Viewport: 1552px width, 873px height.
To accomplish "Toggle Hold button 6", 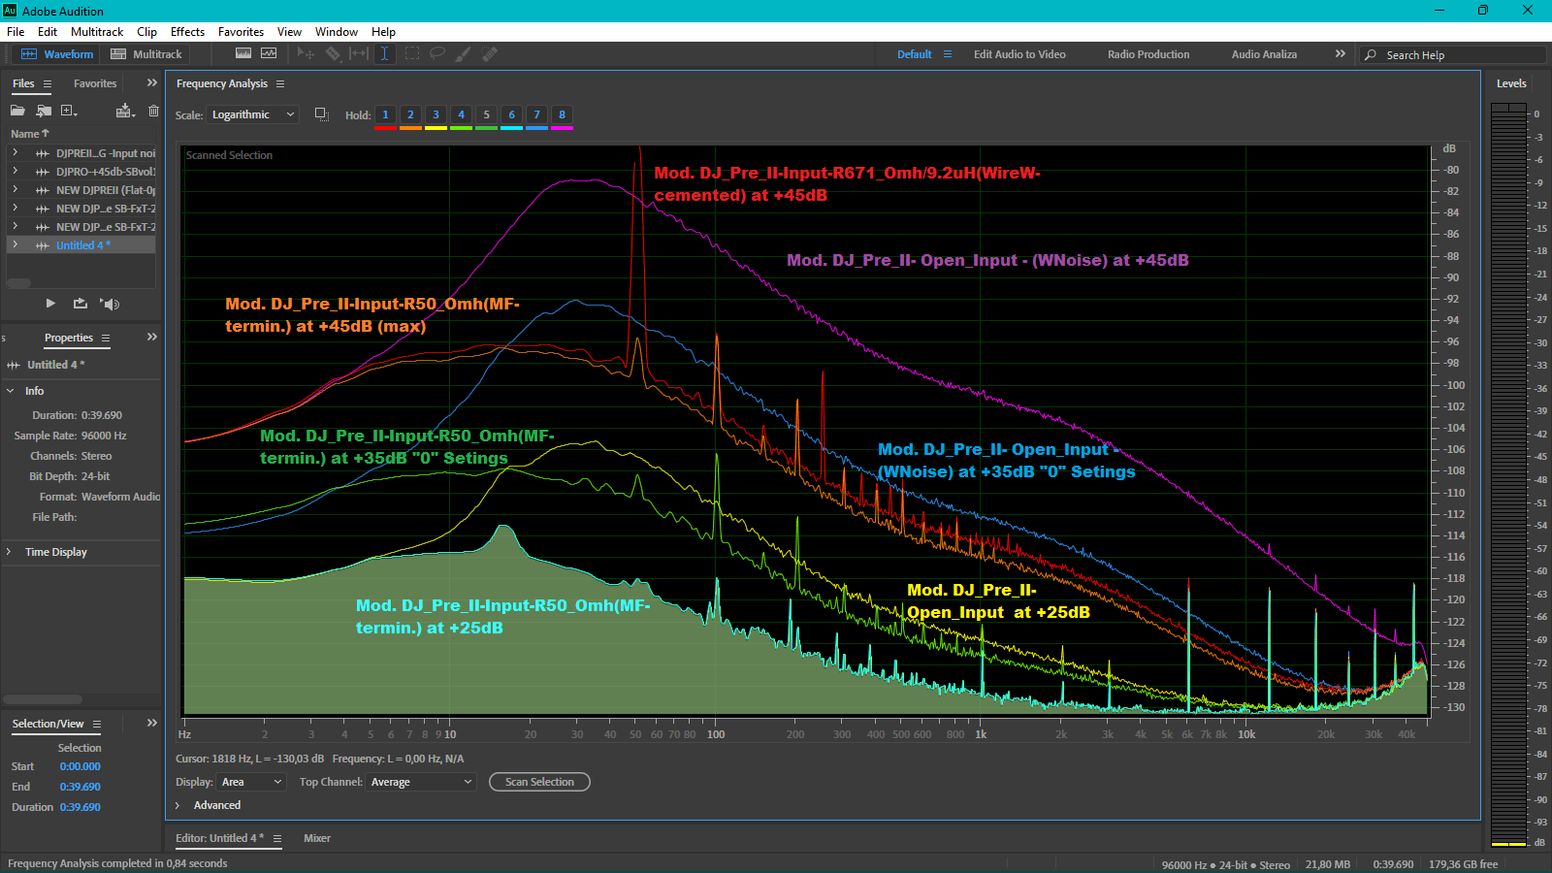I will pos(511,115).
